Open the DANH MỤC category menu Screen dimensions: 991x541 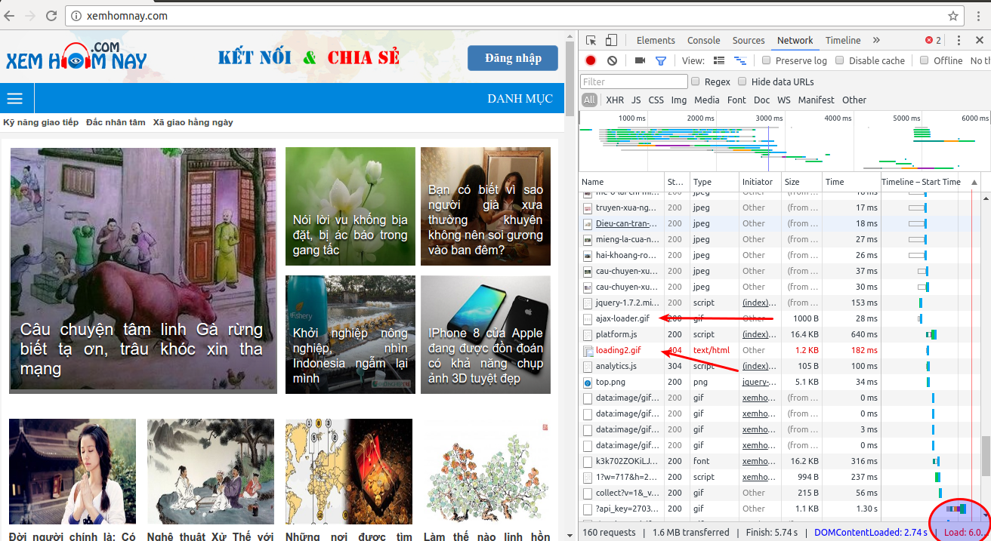coord(520,99)
